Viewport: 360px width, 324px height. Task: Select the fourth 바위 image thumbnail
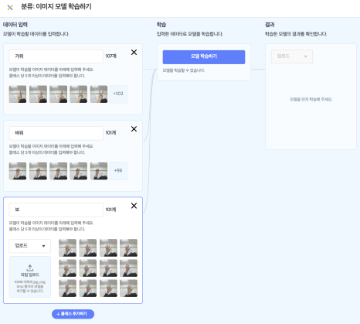coord(79,171)
